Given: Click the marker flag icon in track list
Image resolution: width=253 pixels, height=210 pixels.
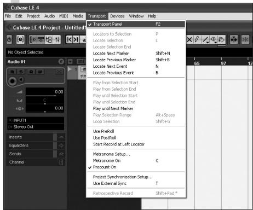Looking at the screenshot, I should [x=70, y=69].
